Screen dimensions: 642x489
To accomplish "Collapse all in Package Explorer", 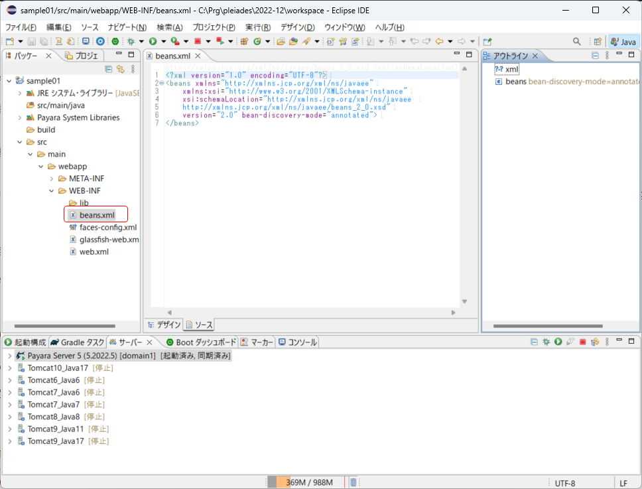I will click(x=109, y=69).
